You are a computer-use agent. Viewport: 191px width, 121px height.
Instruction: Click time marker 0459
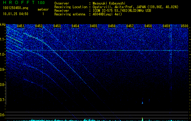[166, 26]
